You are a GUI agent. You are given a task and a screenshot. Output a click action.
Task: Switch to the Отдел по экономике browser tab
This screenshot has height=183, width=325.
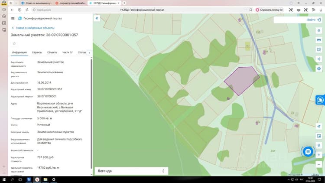[x=36, y=3]
